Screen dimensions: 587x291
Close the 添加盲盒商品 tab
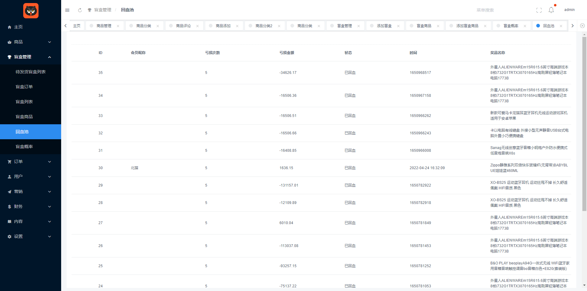pyautogui.click(x=485, y=26)
